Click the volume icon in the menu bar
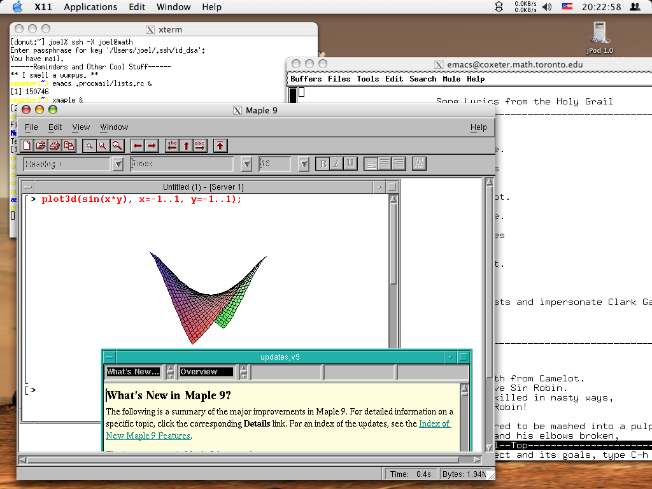The image size is (652, 489). [x=547, y=7]
